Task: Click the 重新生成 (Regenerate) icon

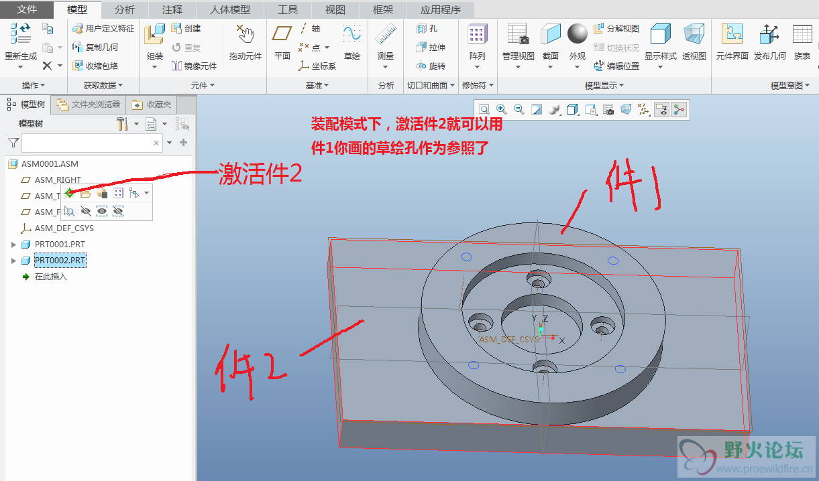Action: pyautogui.click(x=21, y=33)
